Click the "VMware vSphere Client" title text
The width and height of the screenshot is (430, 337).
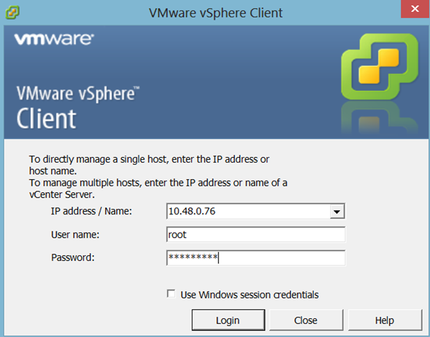[215, 13]
